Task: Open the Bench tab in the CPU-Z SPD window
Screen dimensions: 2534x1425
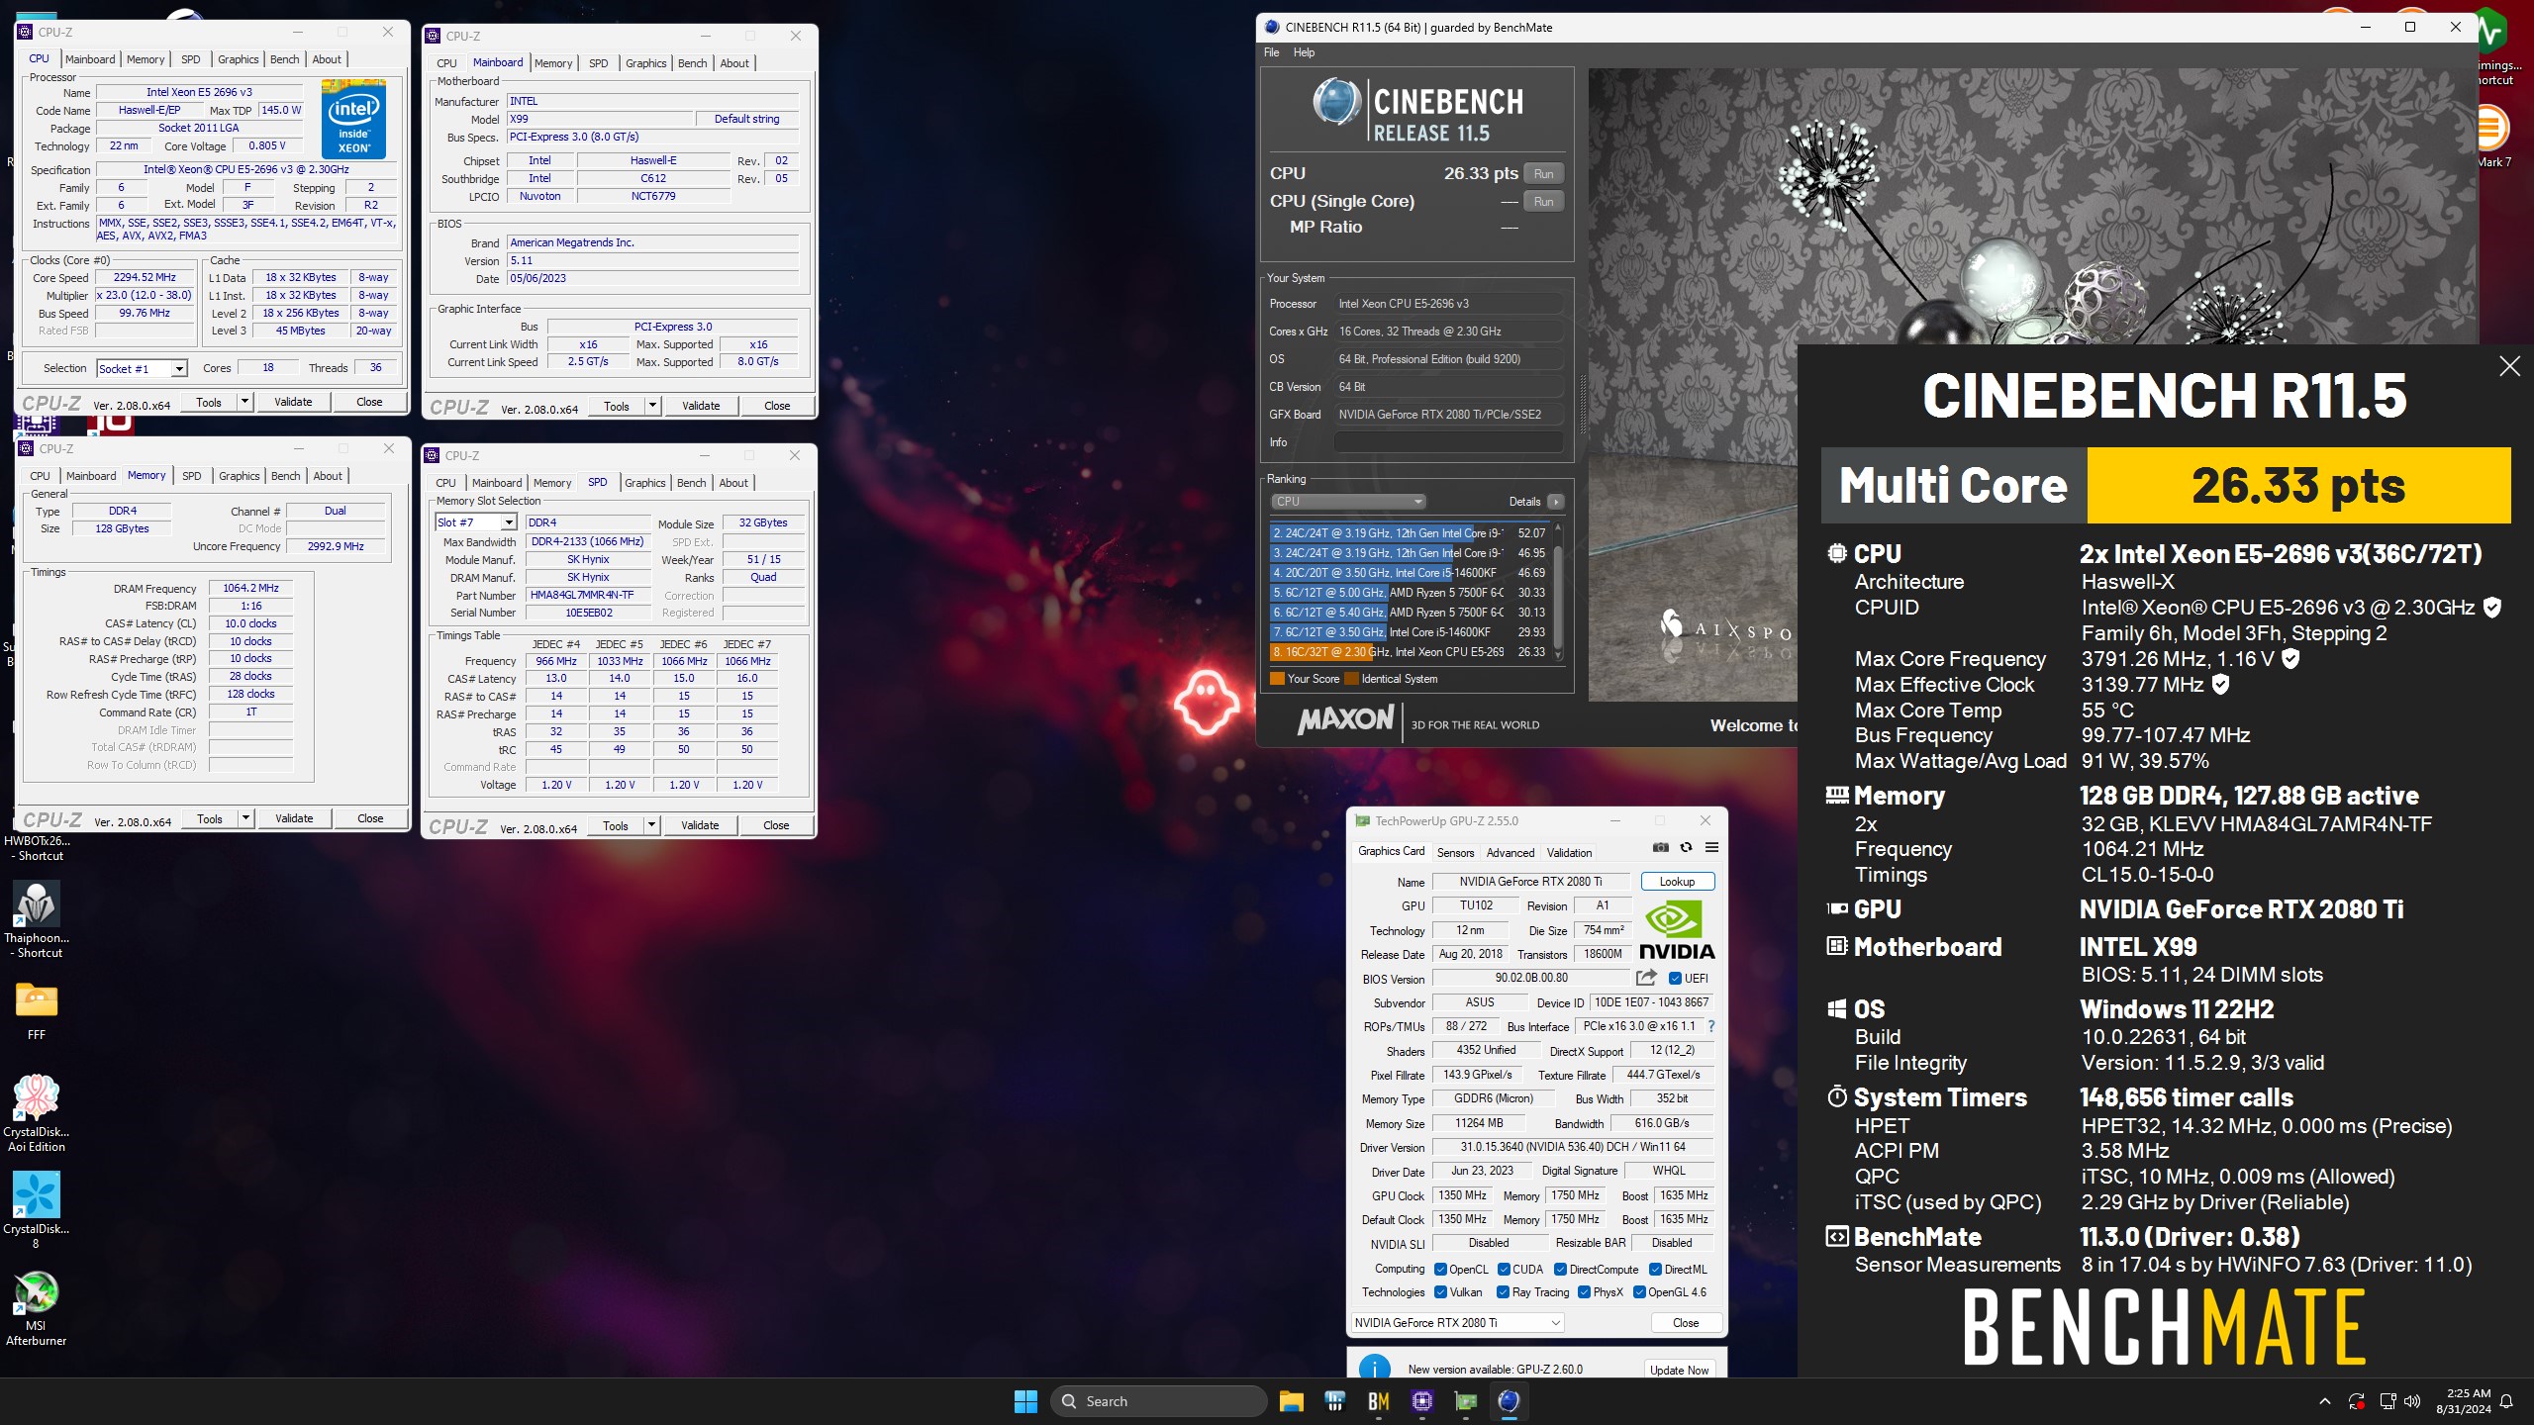Action: point(692,483)
